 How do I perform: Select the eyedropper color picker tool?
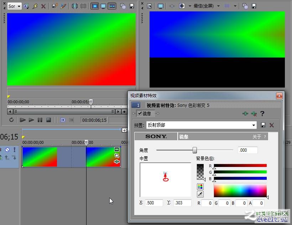pos(200,194)
